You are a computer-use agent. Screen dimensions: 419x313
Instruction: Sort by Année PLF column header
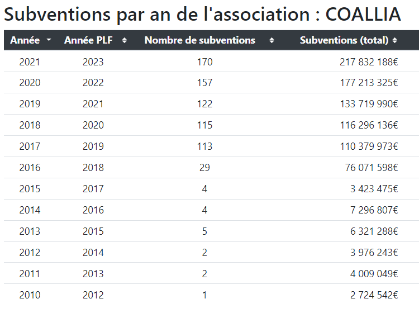coord(89,40)
